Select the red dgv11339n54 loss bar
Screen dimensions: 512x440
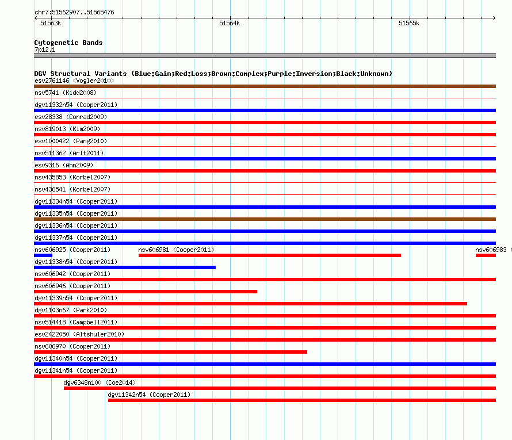coord(250,304)
